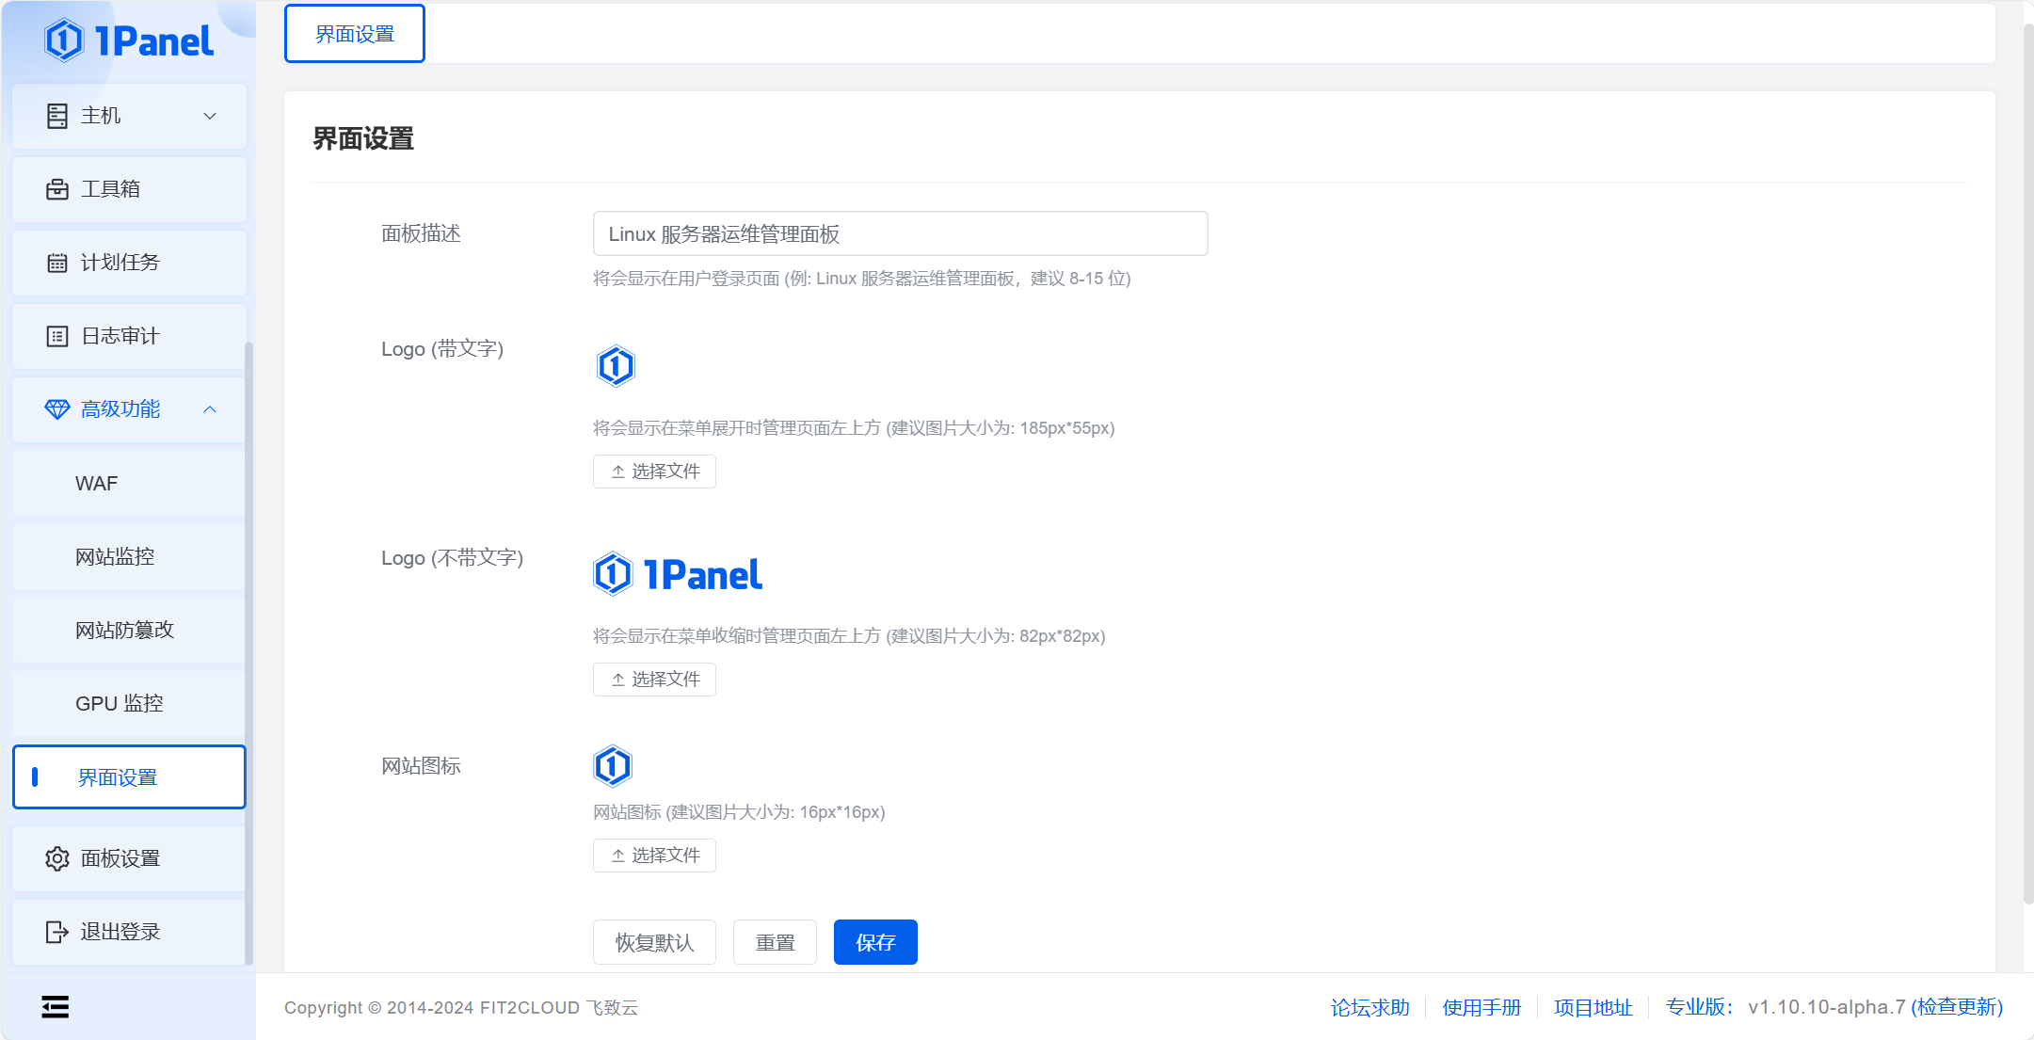
Task: Expand the 主机 menu chevron
Action: click(x=210, y=116)
